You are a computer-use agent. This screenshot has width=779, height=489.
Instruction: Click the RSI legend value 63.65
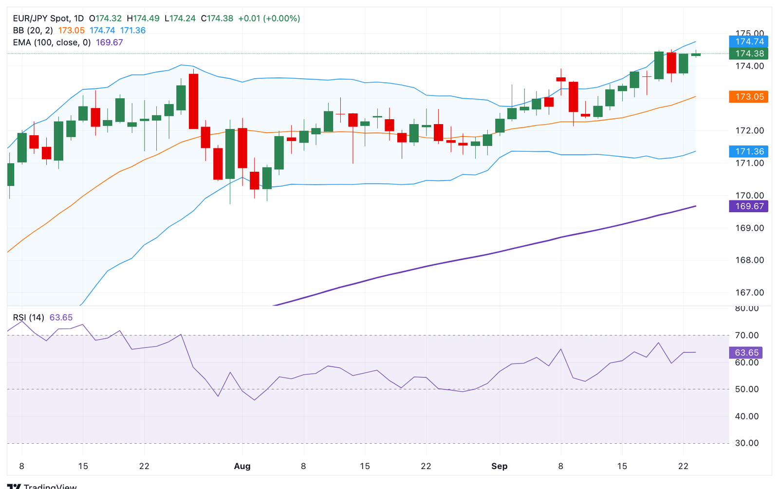(61, 317)
